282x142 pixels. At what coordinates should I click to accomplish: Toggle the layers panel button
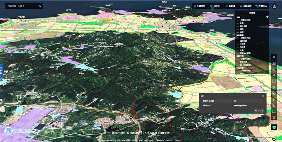tap(274, 127)
